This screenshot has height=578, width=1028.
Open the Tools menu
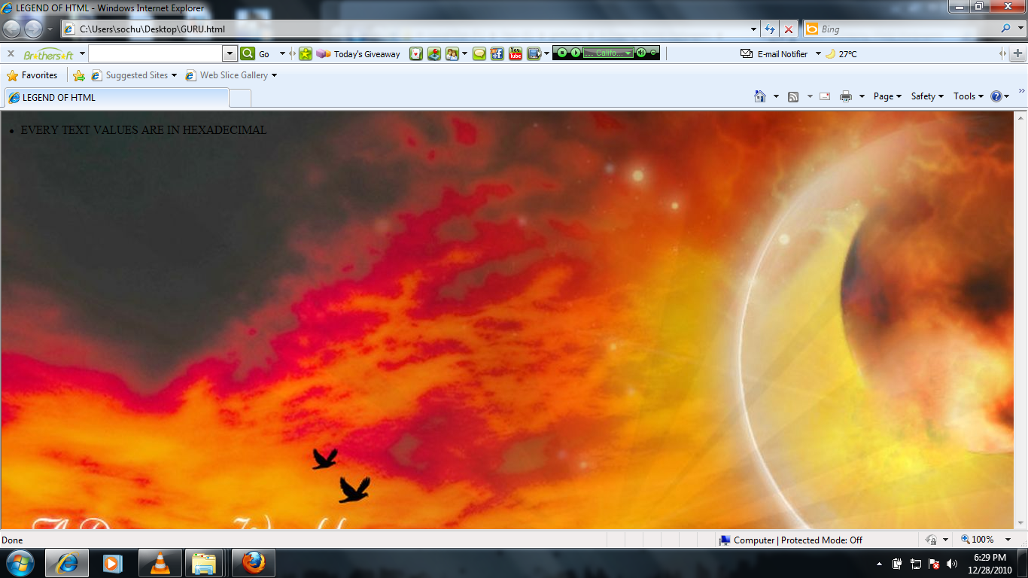pyautogui.click(x=966, y=96)
